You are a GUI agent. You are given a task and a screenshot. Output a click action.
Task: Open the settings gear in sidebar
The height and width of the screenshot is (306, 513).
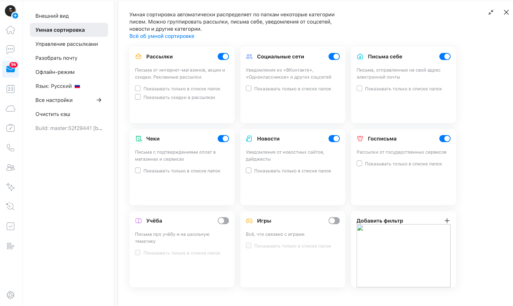[11, 295]
